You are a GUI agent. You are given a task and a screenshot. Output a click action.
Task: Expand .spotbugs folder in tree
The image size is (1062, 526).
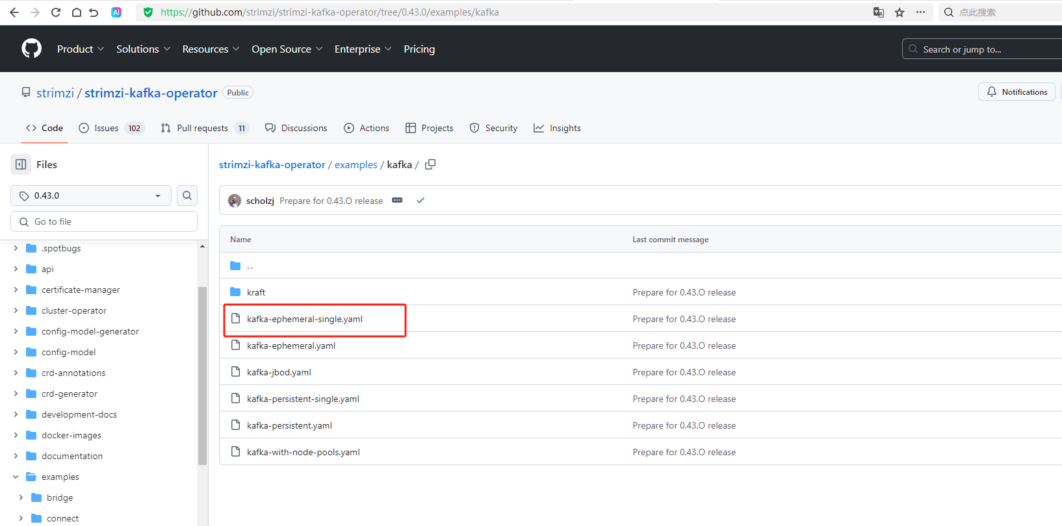click(16, 248)
